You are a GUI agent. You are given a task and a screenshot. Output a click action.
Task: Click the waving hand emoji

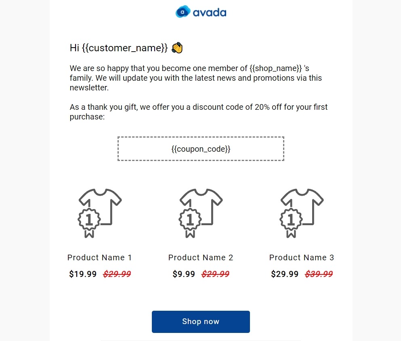click(x=177, y=48)
